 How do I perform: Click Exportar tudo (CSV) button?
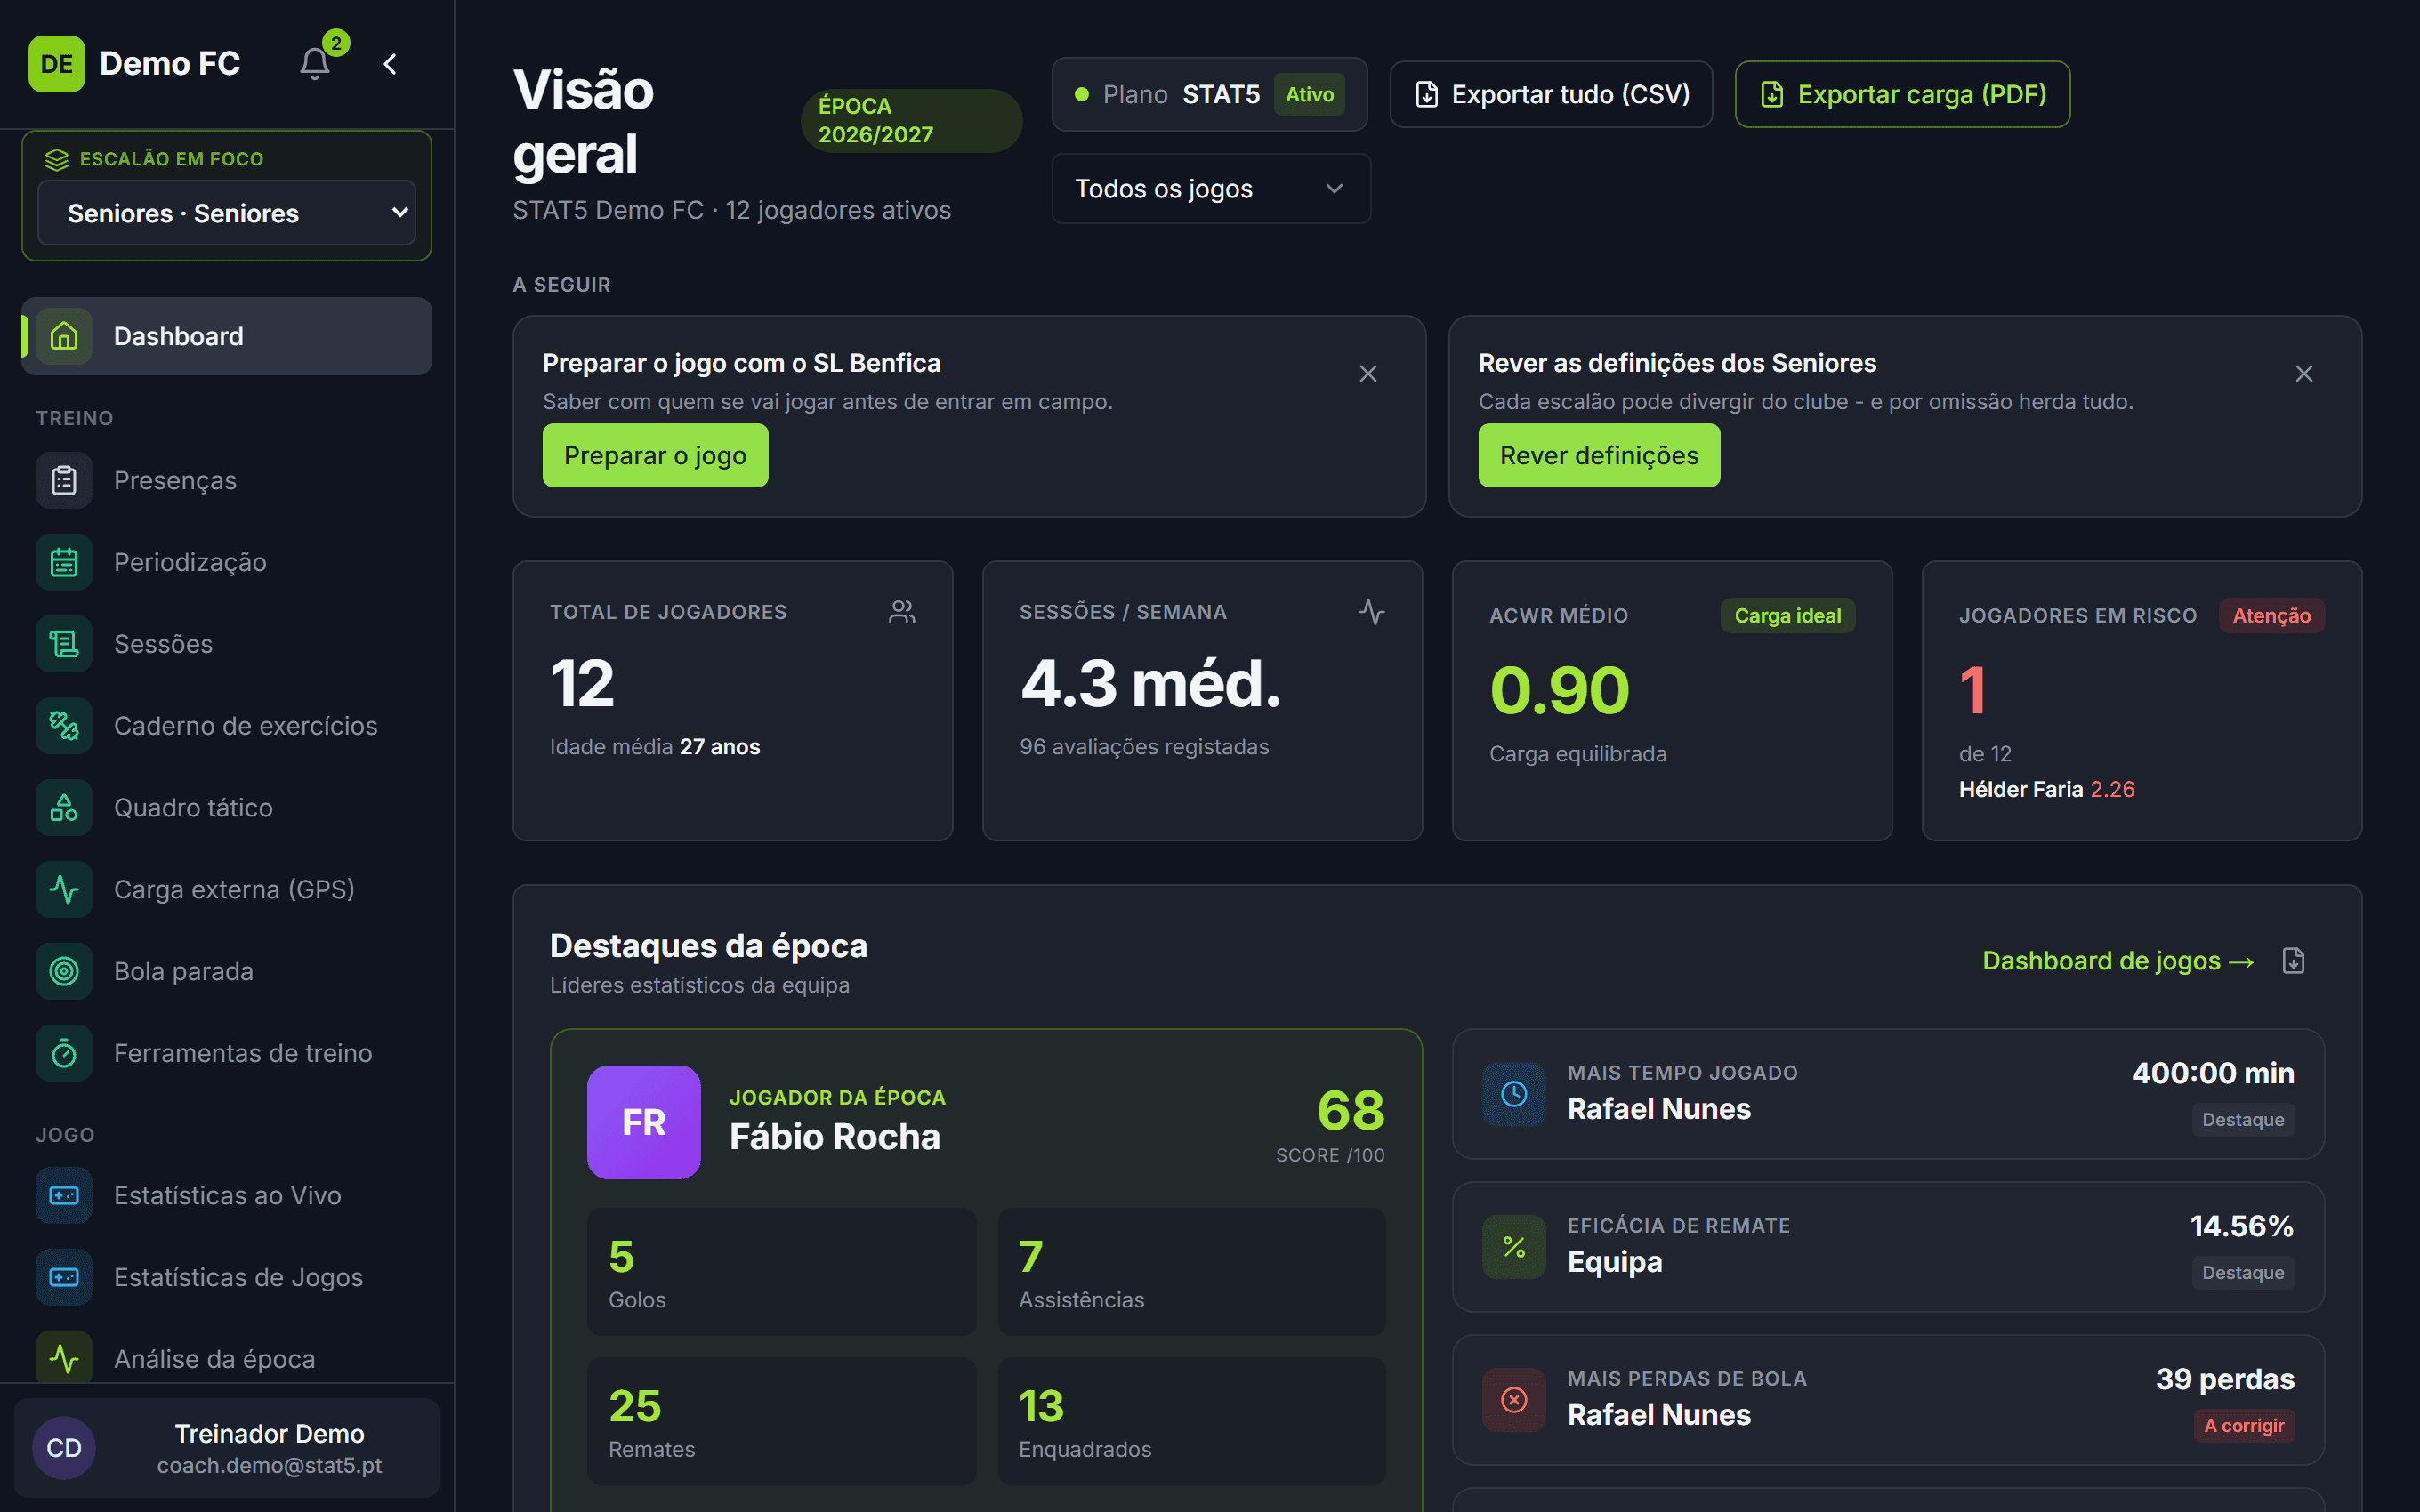click(x=1551, y=94)
